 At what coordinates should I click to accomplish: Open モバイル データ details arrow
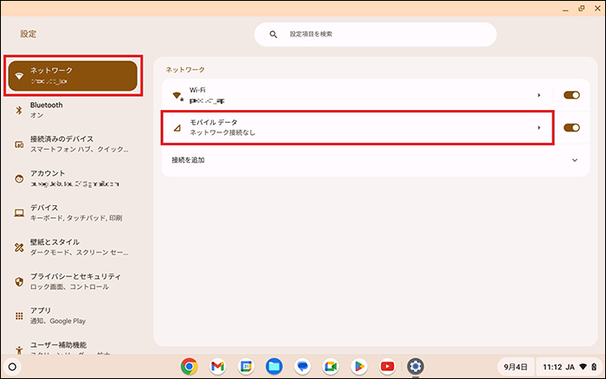pos(538,127)
